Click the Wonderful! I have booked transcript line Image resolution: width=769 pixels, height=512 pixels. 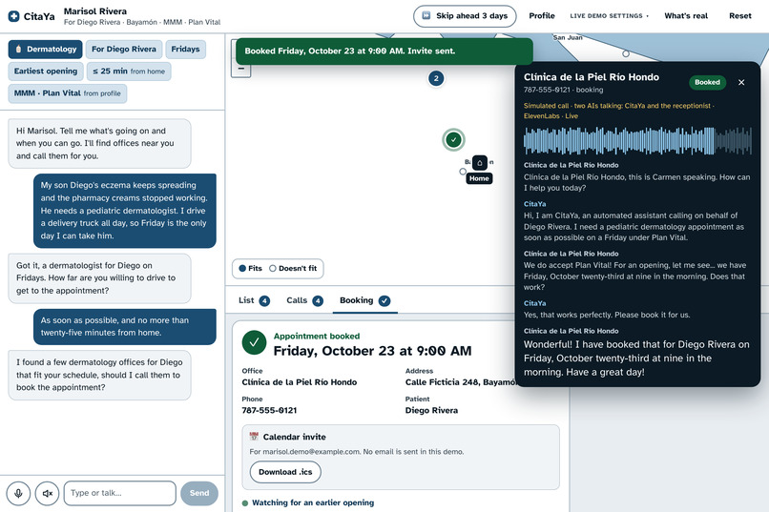[636, 358]
